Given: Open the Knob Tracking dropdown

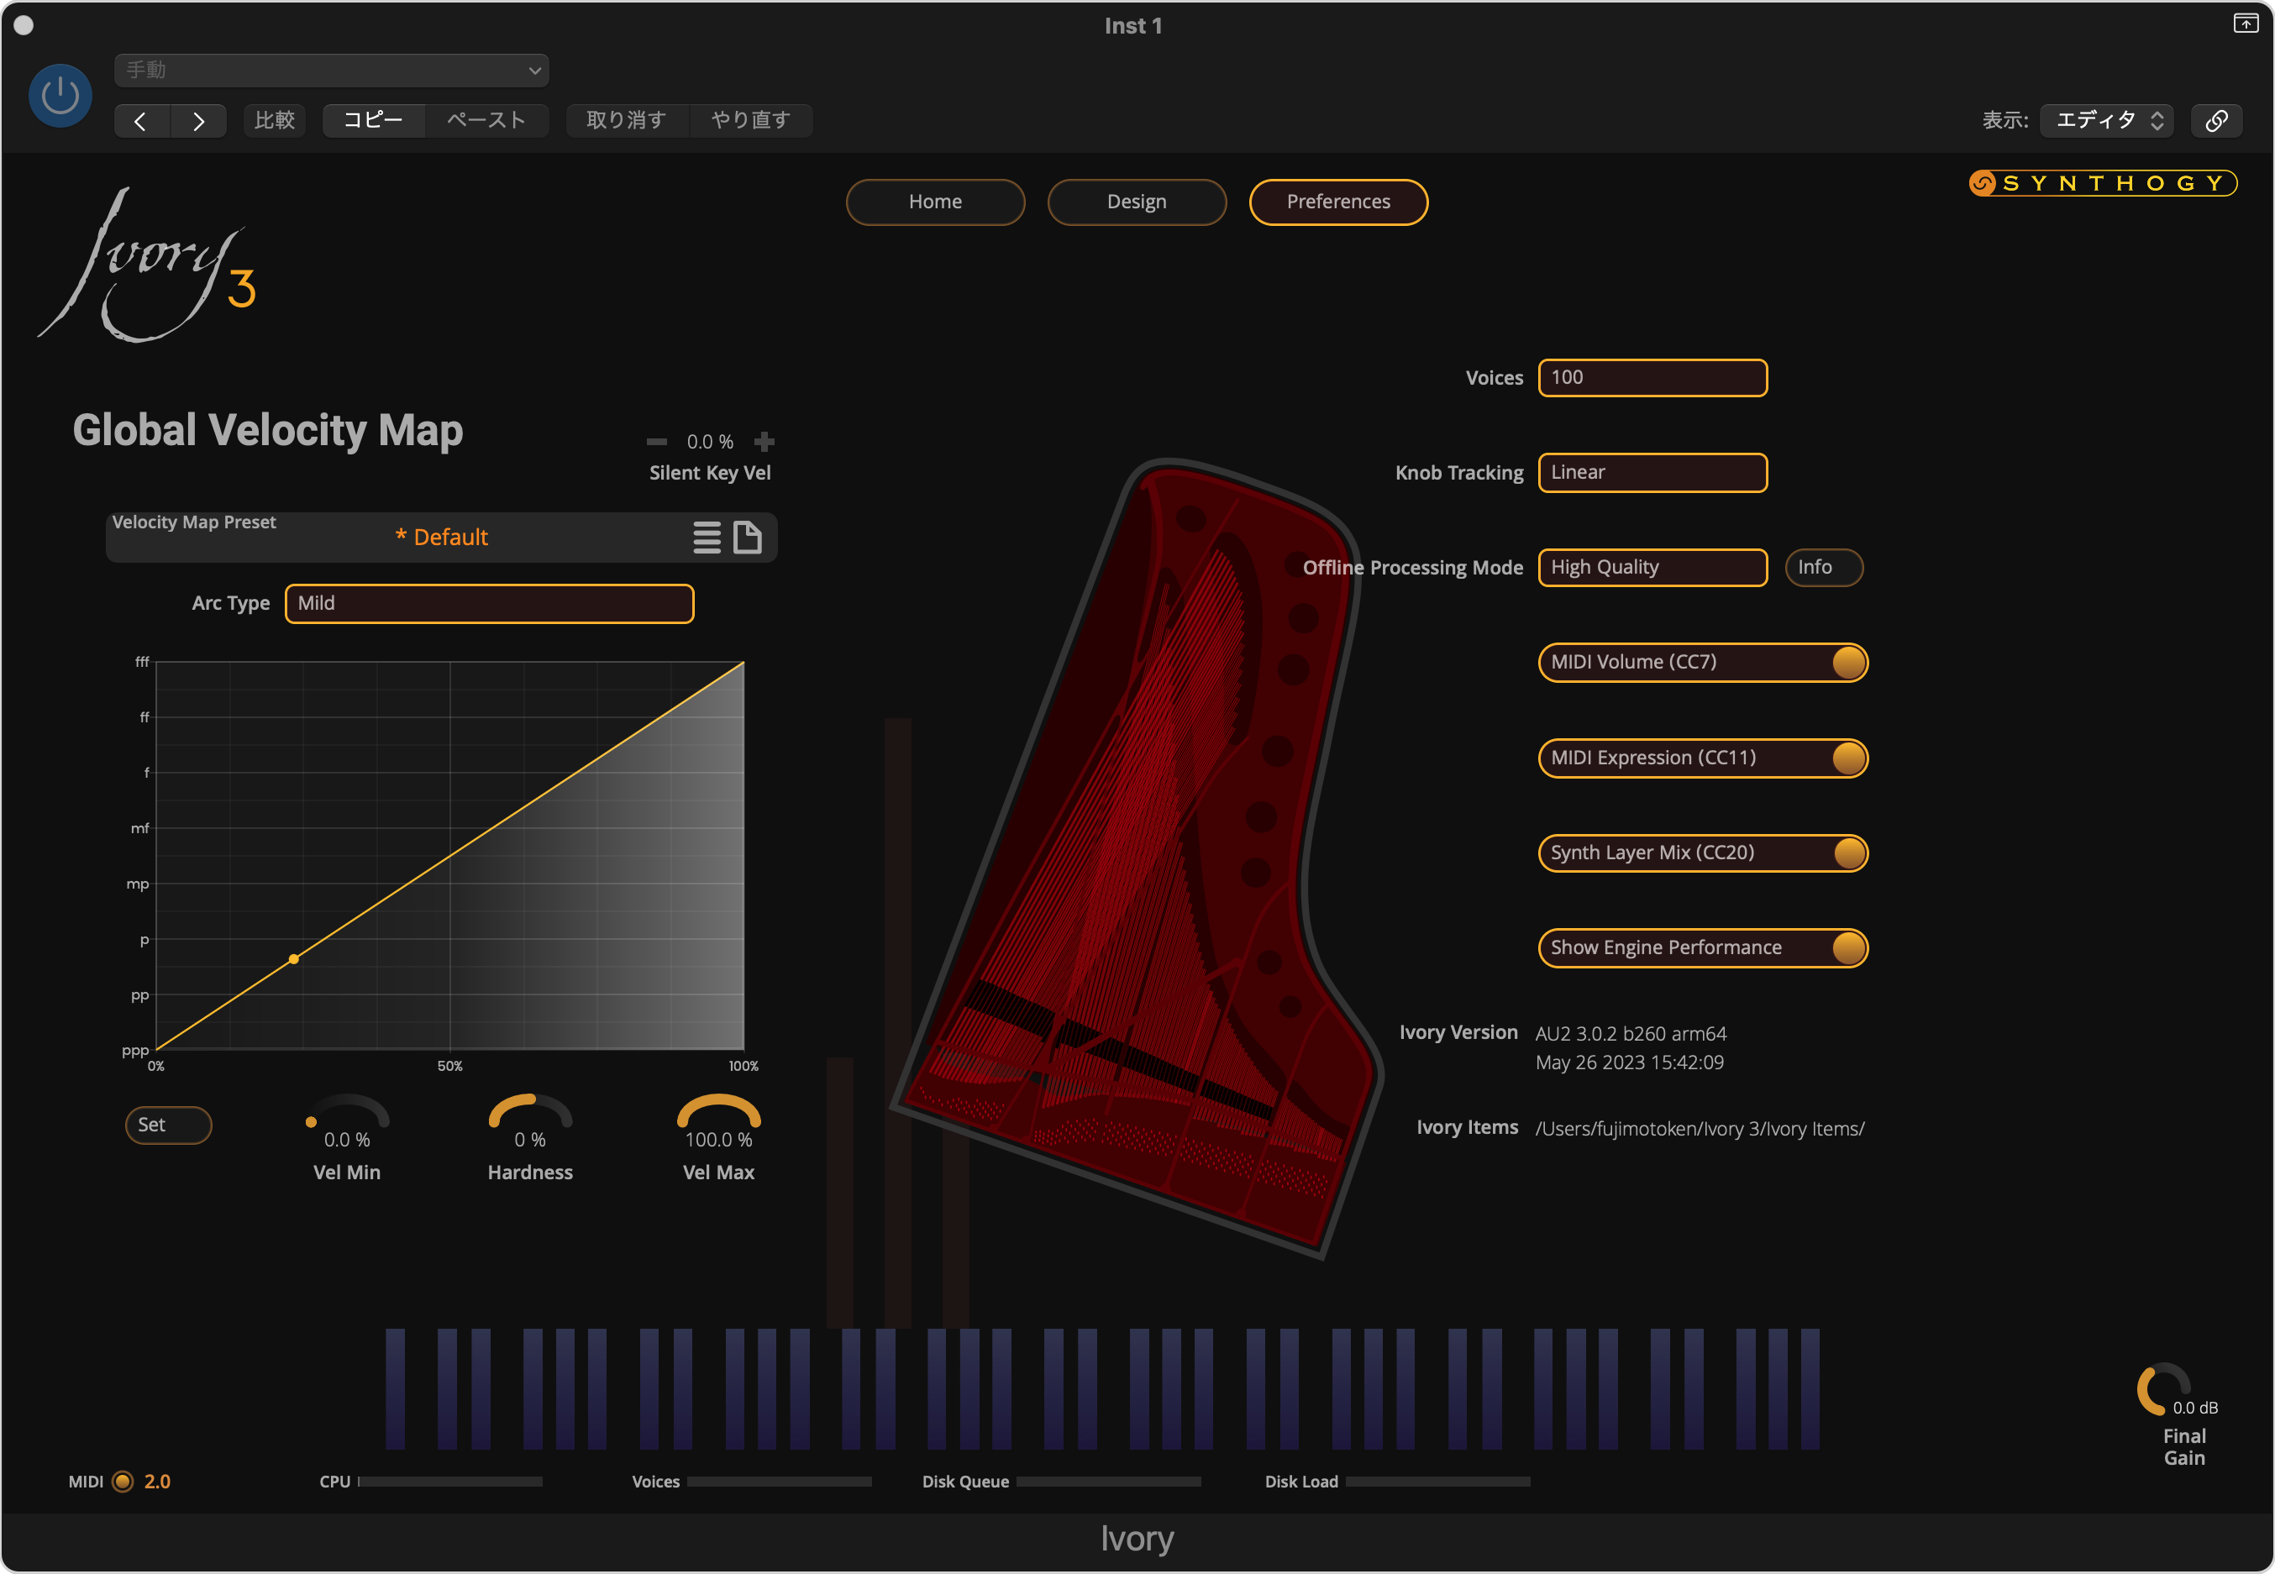Looking at the screenshot, I should [x=1652, y=472].
